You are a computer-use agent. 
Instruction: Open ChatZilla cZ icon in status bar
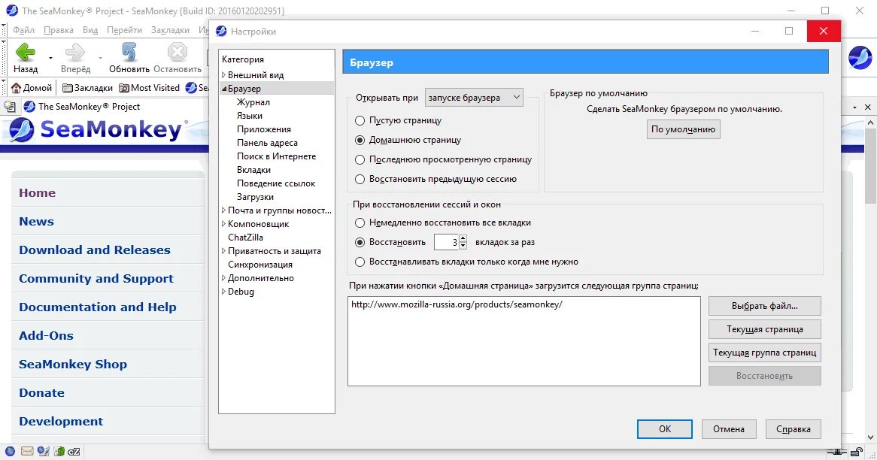click(x=74, y=452)
